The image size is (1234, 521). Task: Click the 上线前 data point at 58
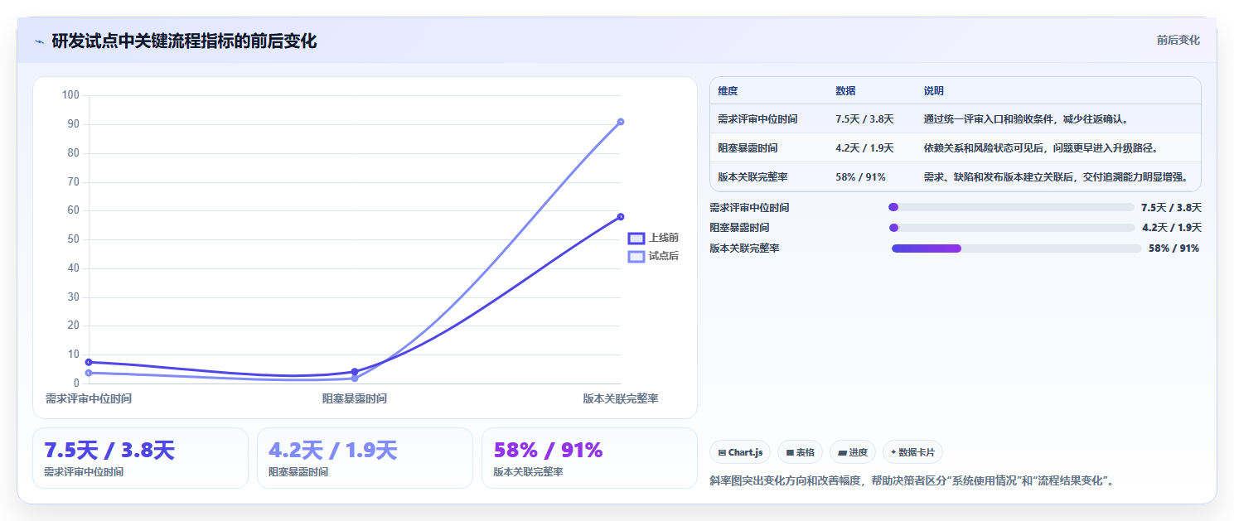[x=621, y=217]
